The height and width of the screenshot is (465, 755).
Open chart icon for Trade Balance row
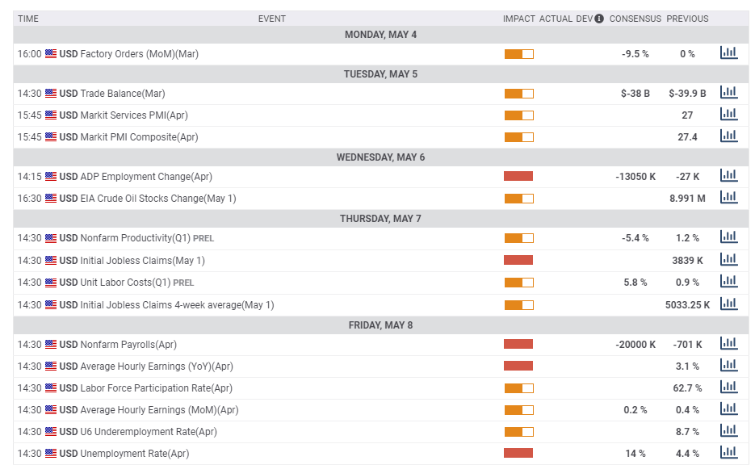coord(728,93)
